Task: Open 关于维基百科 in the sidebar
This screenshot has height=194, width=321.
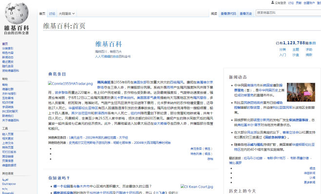Action: [10, 121]
